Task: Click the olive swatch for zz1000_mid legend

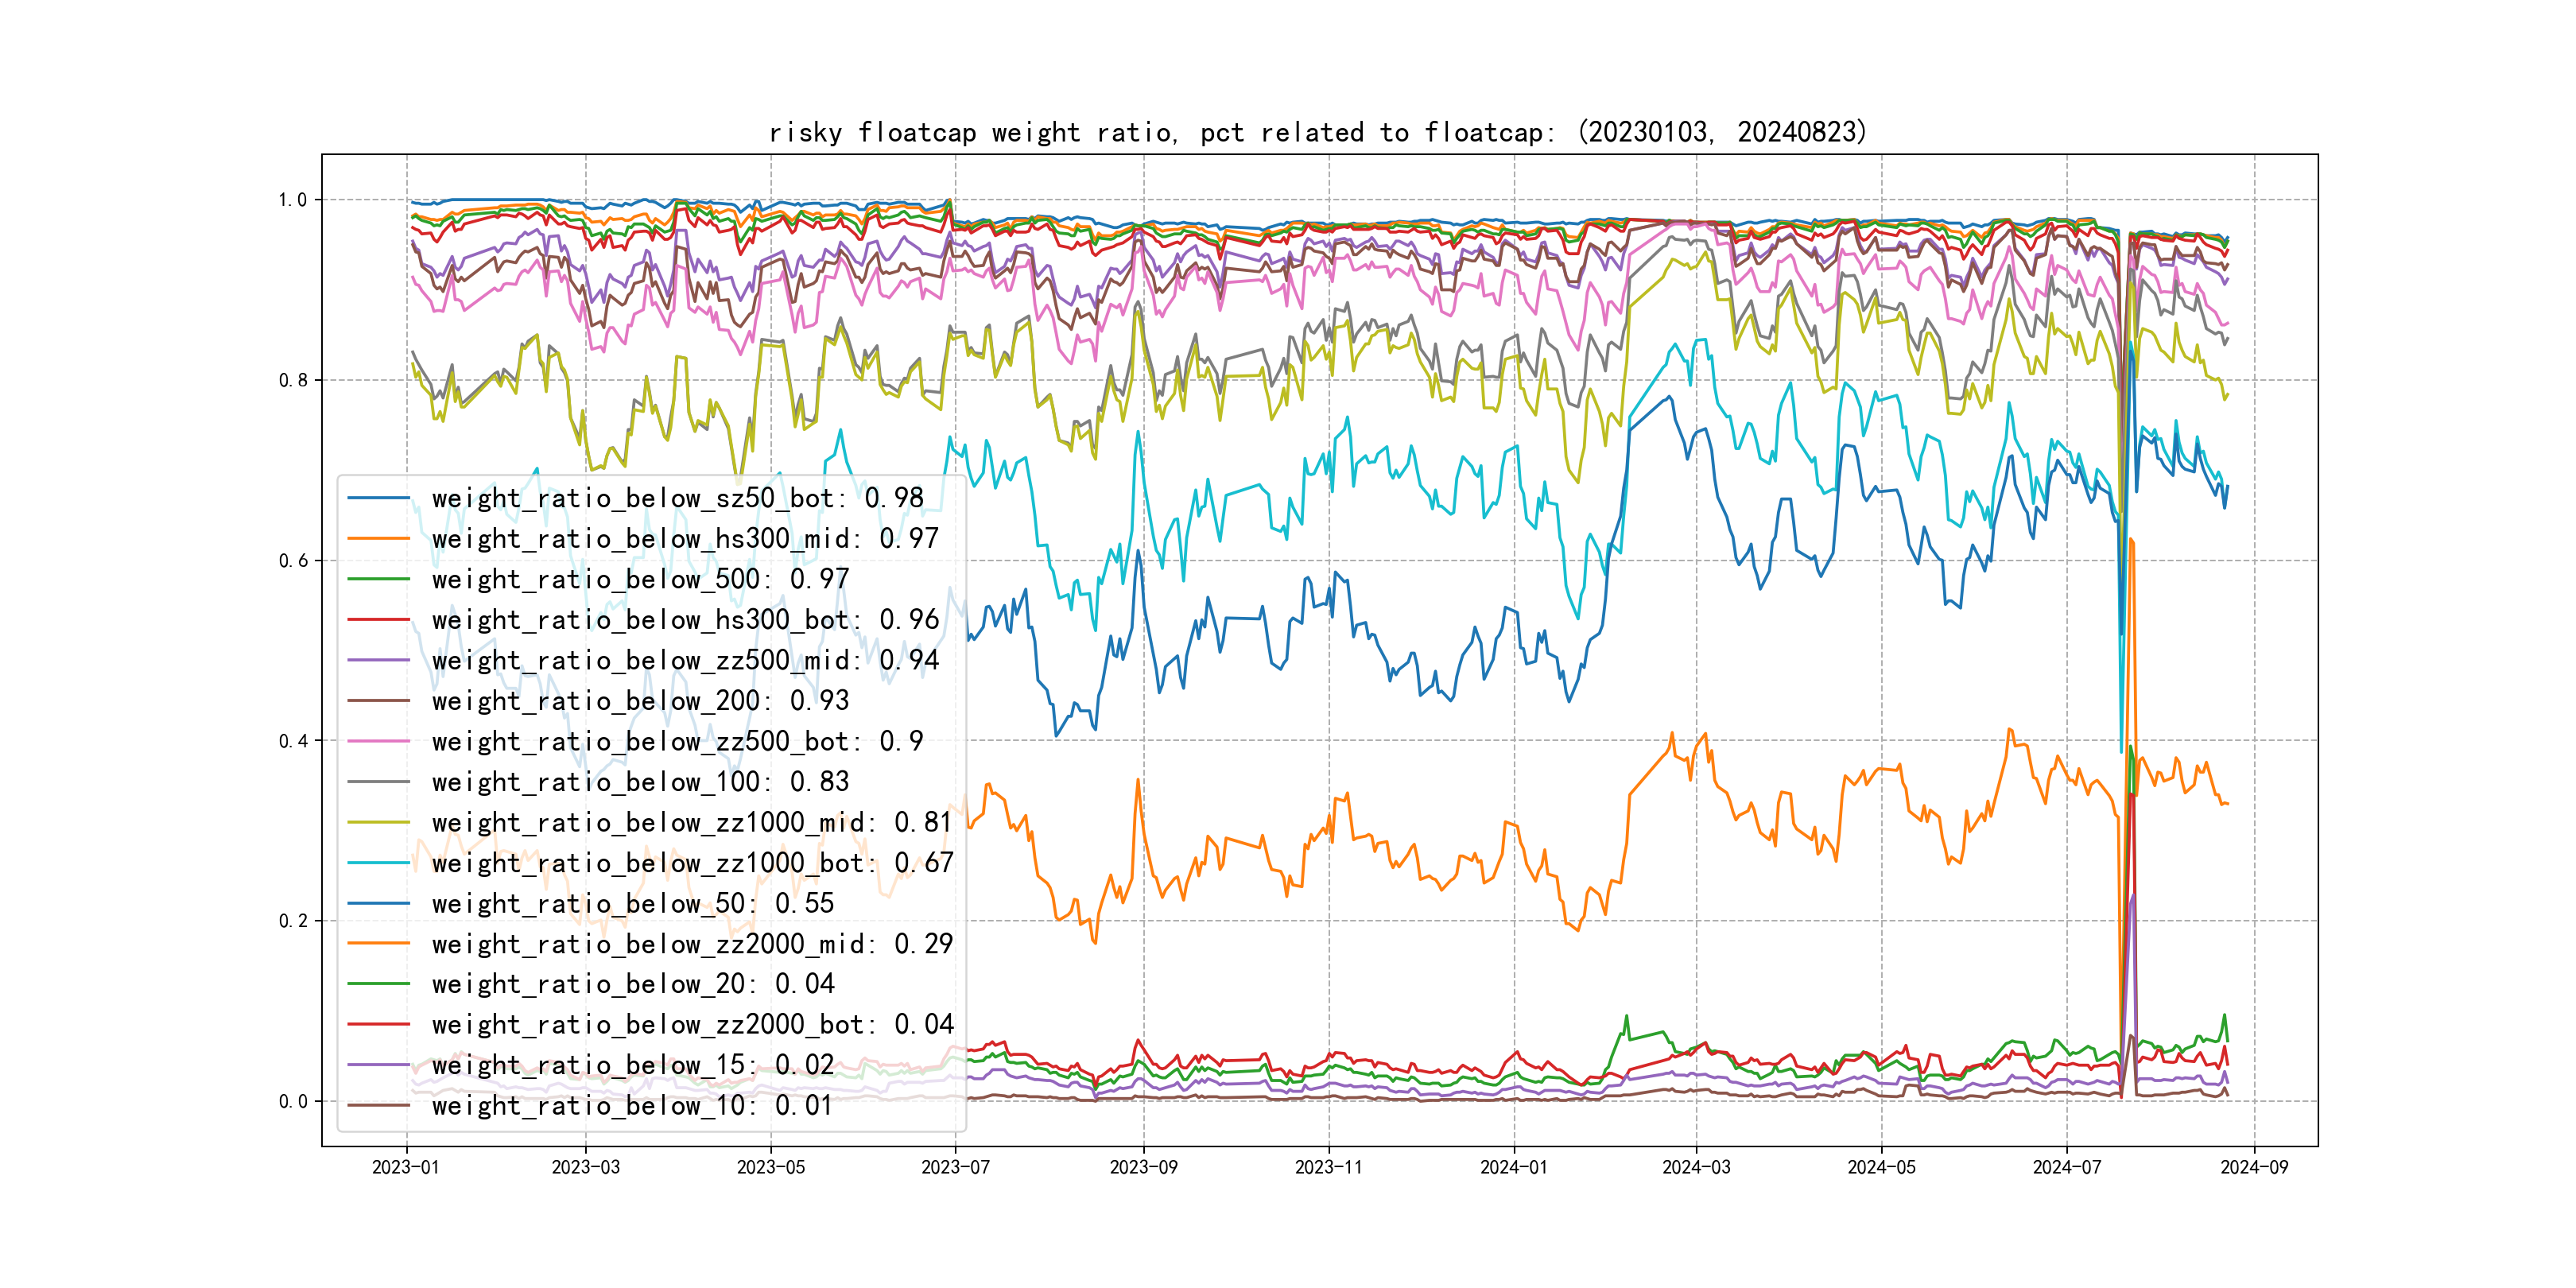Action: point(378,822)
